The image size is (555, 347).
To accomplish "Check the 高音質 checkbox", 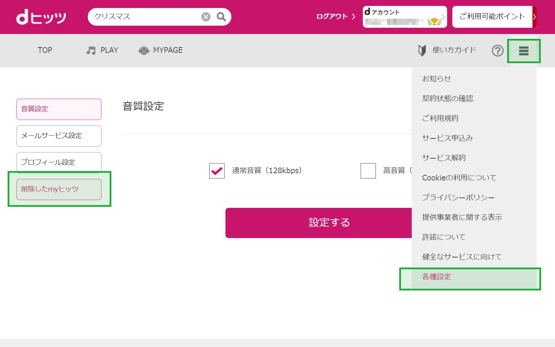I will click(x=368, y=171).
